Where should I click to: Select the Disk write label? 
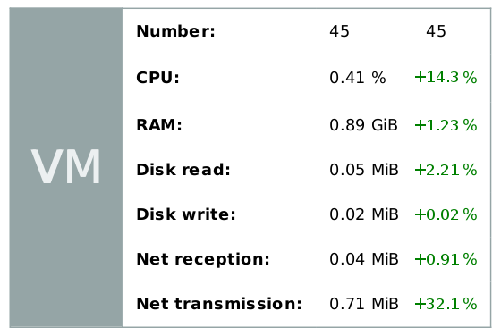coord(186,214)
